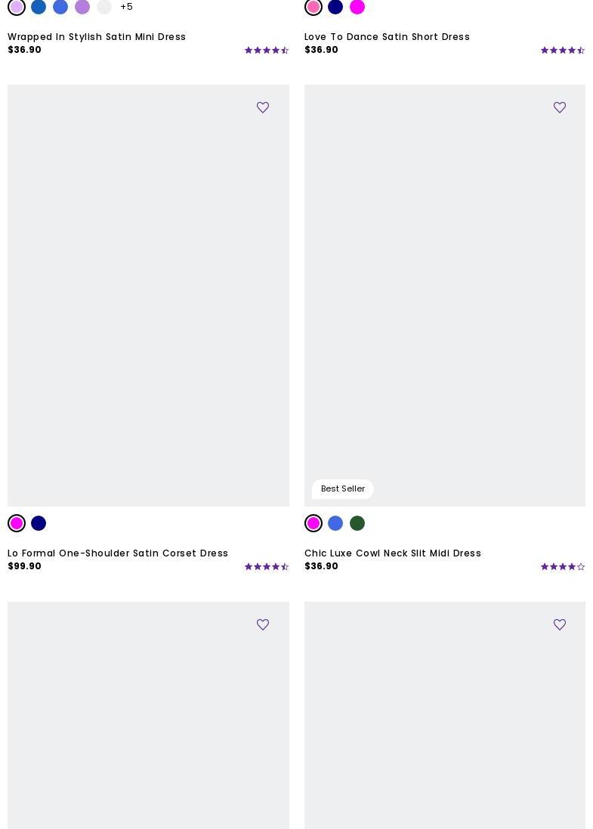Open Love To Dance Satin Short Dress link
The image size is (593, 829).
click(x=387, y=37)
